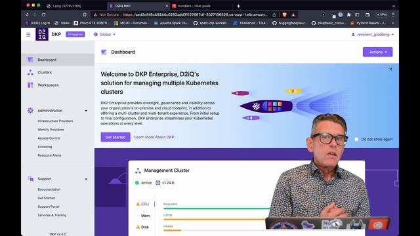Open the browser extensions puzzle icon
The width and height of the screenshot is (420, 236).
tap(348, 14)
